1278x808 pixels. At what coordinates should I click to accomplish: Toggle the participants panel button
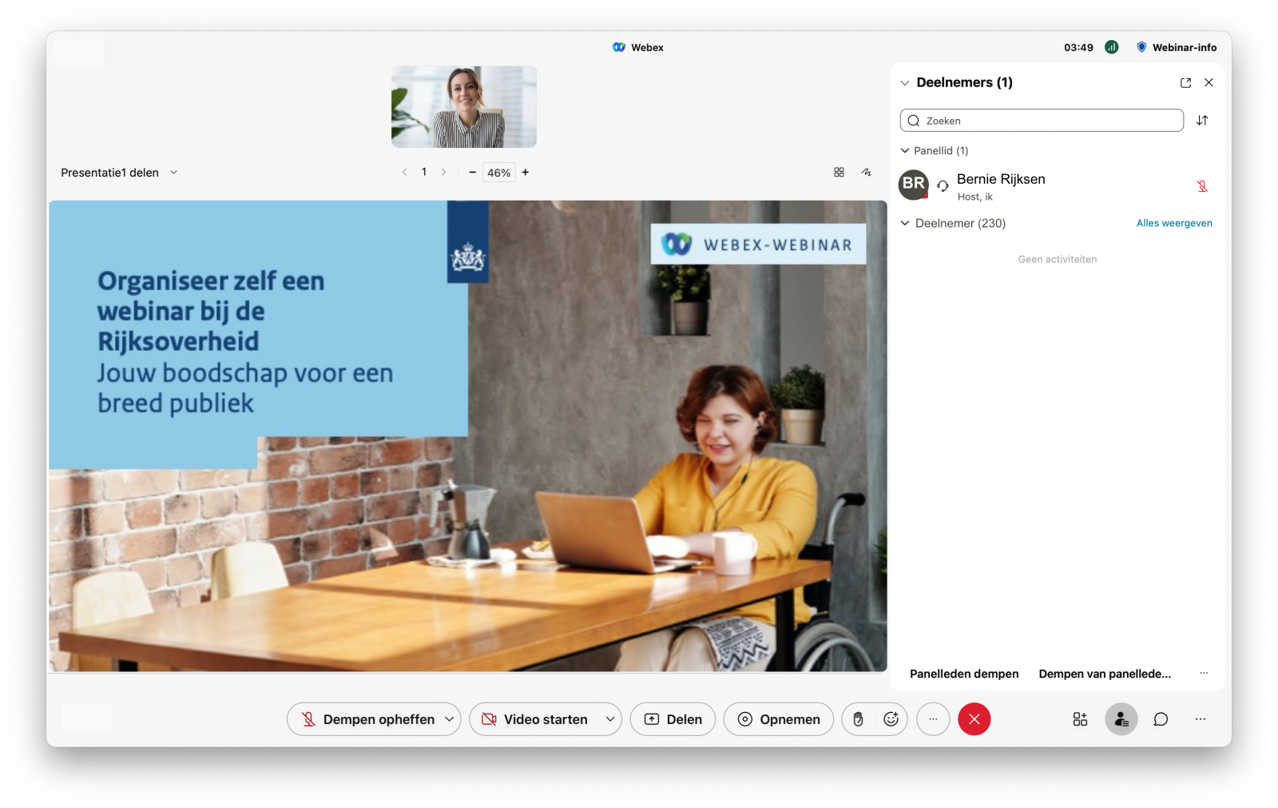click(1121, 719)
